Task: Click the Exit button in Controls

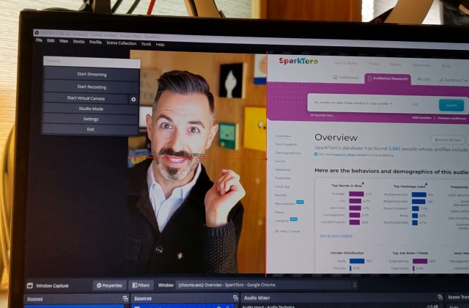Action: 90,129
